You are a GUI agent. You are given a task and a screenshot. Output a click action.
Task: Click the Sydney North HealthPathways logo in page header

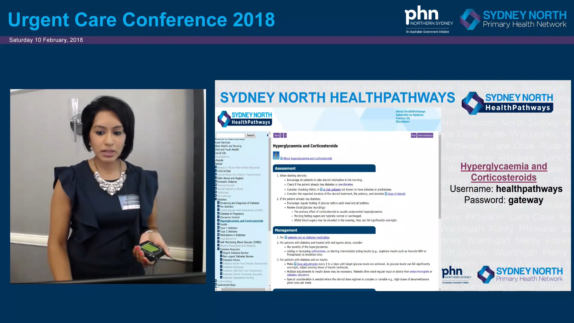pos(244,118)
